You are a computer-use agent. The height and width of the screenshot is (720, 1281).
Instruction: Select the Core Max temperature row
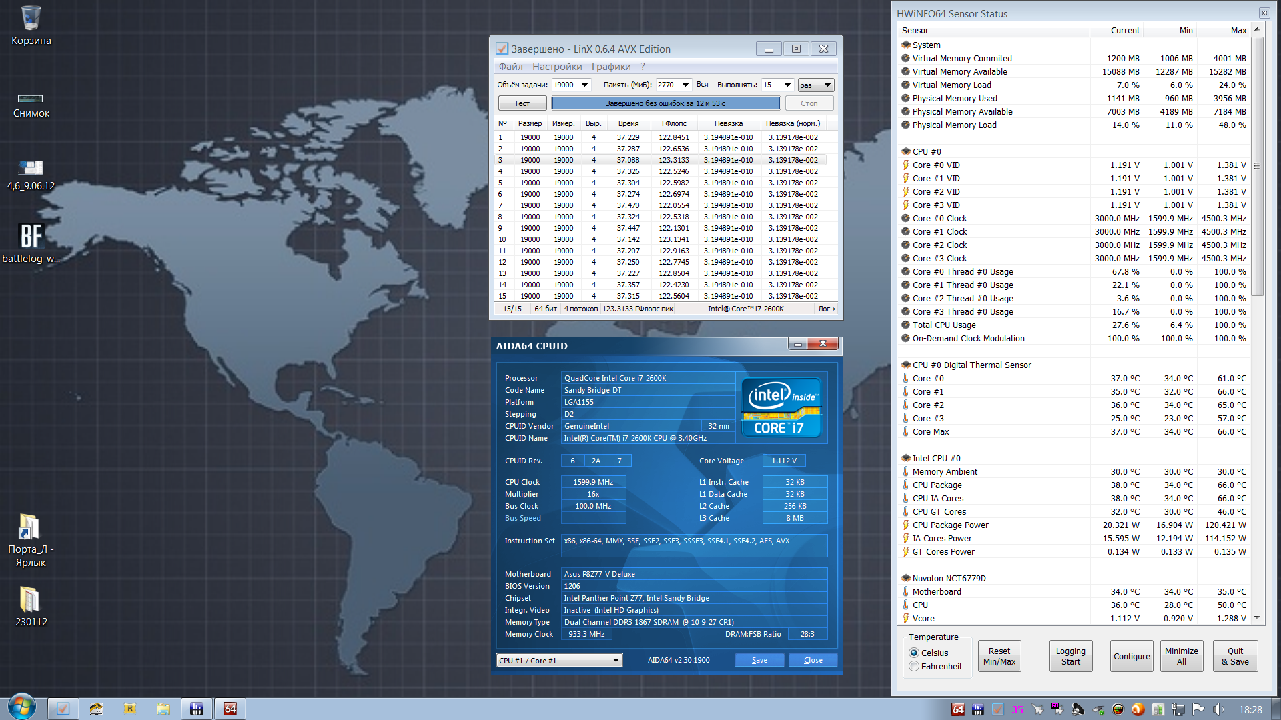point(1074,431)
